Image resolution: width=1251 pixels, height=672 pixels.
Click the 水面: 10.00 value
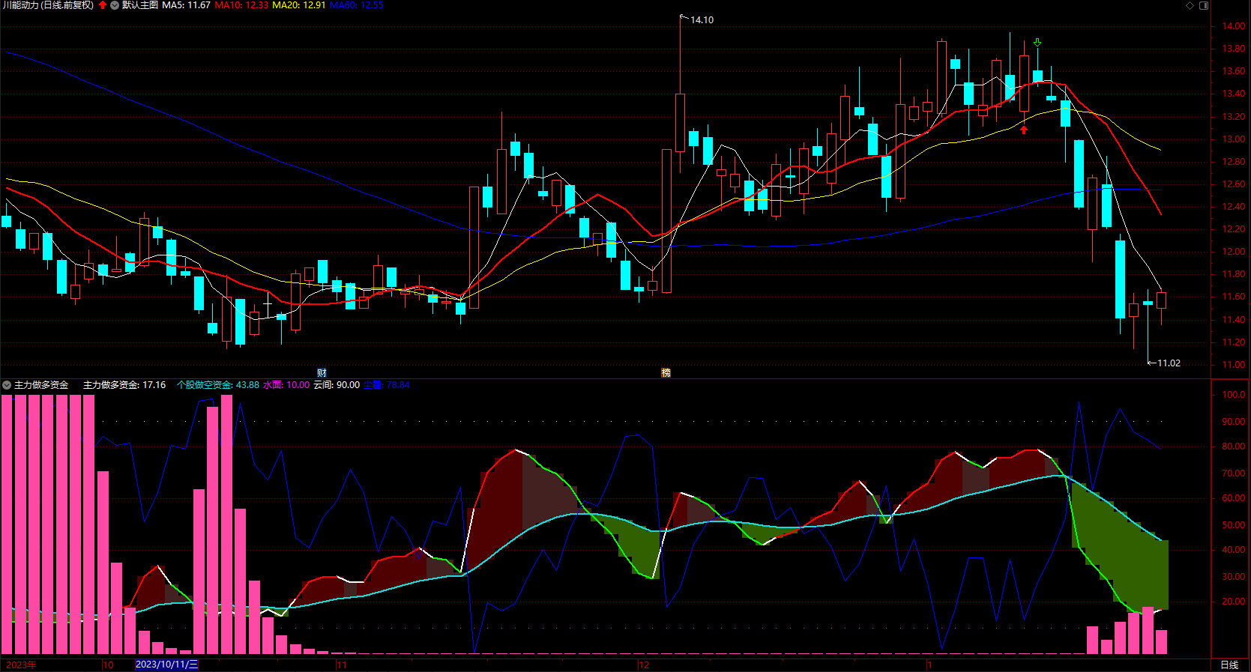click(x=286, y=385)
